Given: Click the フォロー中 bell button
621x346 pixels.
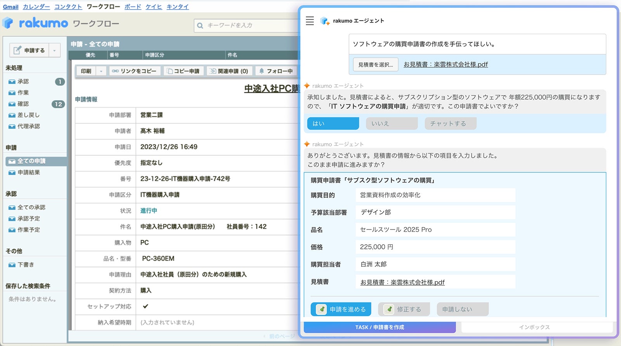Looking at the screenshot, I should click(276, 71).
